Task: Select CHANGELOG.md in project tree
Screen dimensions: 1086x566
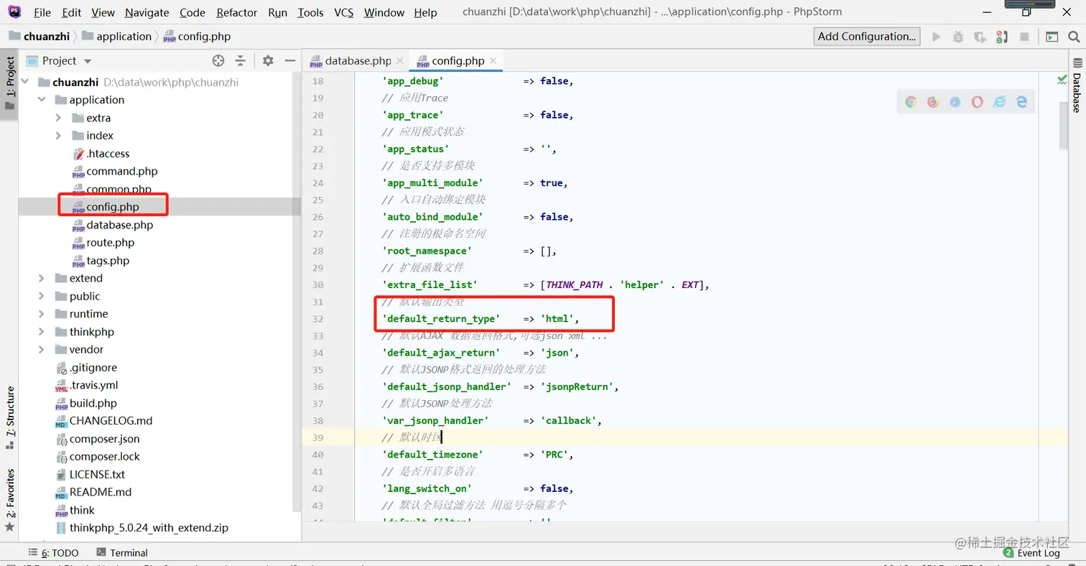Action: tap(111, 421)
